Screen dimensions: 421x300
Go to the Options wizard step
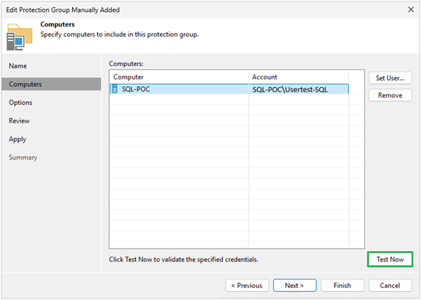20,102
